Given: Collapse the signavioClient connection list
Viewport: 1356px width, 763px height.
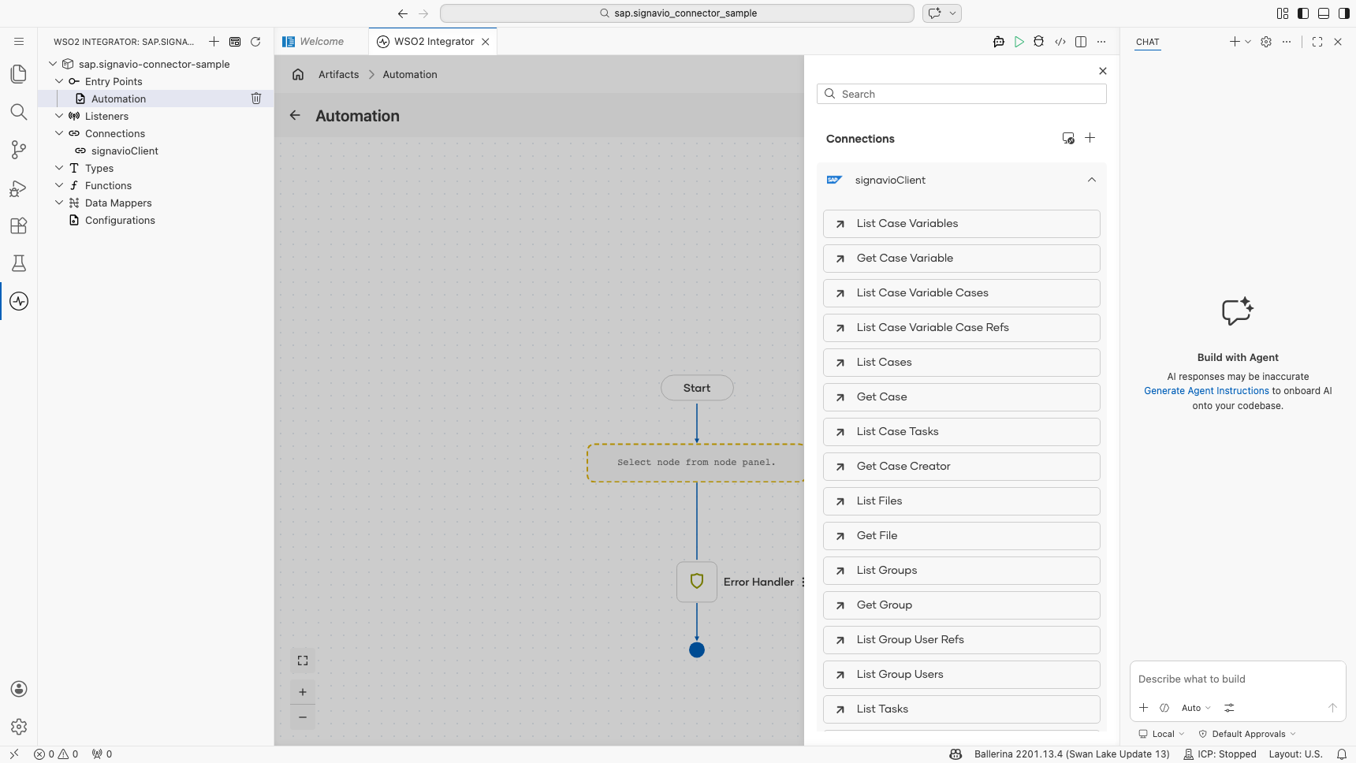Looking at the screenshot, I should tap(1092, 180).
